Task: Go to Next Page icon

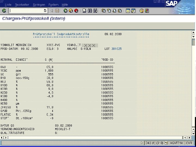Action: pyautogui.click(x=114, y=11)
